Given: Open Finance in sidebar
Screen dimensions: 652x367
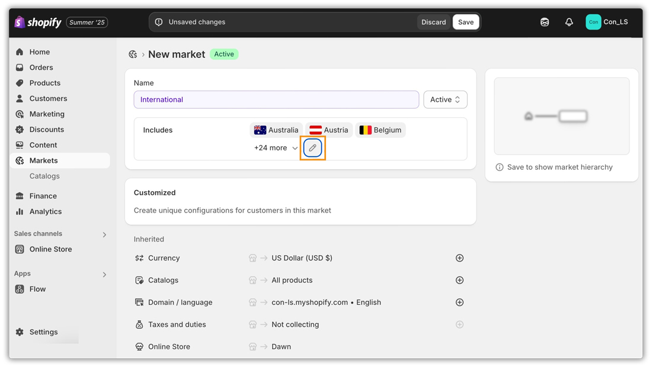Looking at the screenshot, I should coord(60,196).
